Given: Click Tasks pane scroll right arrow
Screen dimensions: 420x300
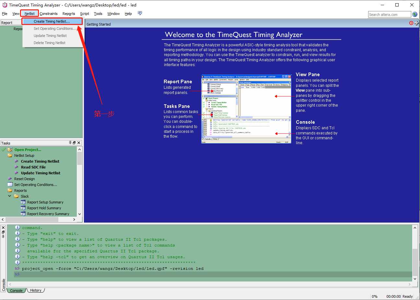Looking at the screenshot, I should click(74, 220).
